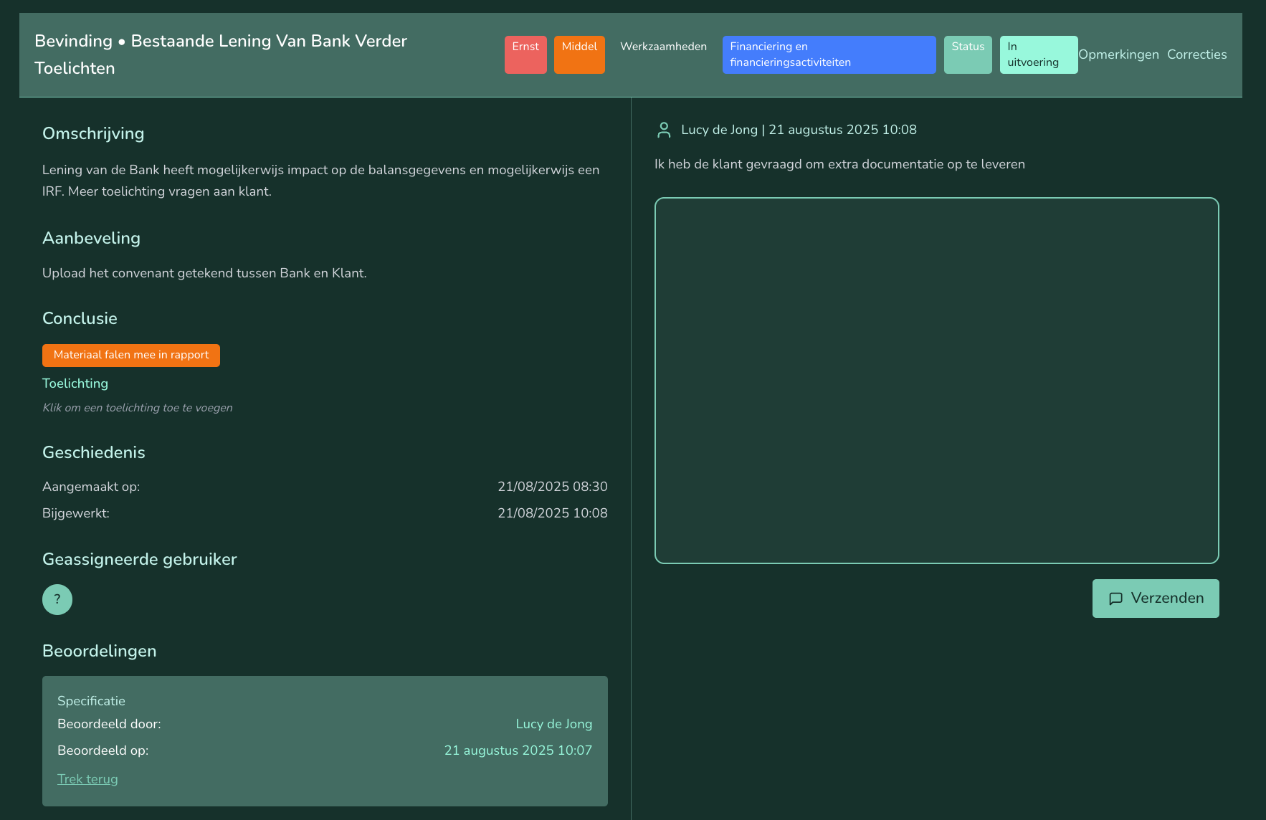Viewport: 1266px width, 820px height.
Task: Select the orange Middel severity badge
Action: point(579,54)
